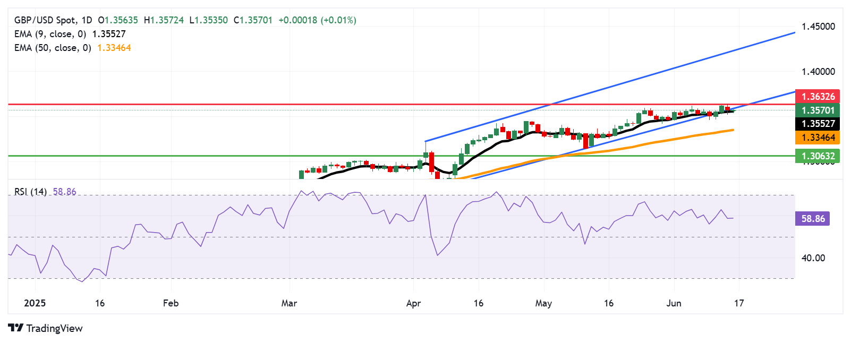Click the Feb label on time axis
851x342 pixels.
pos(171,303)
